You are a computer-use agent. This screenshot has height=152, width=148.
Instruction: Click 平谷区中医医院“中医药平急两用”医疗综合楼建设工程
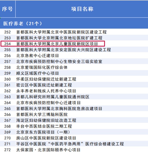coord(70,144)
